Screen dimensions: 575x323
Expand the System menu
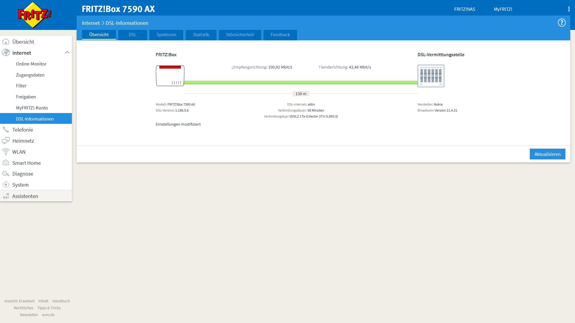[x=20, y=185]
